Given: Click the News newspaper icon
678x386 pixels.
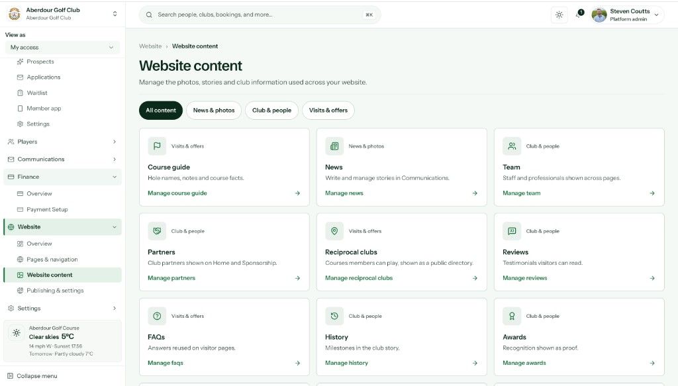Looking at the screenshot, I should (x=334, y=146).
